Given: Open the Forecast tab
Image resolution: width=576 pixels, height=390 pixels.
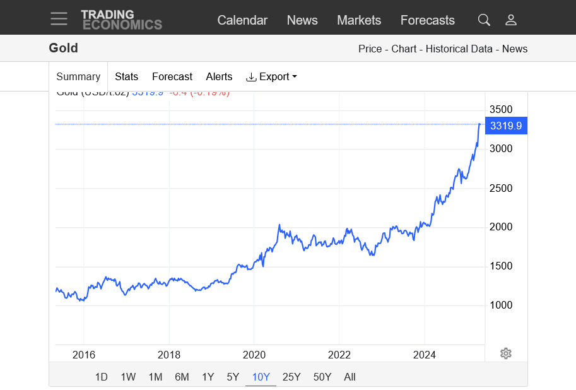Looking at the screenshot, I should coord(172,76).
